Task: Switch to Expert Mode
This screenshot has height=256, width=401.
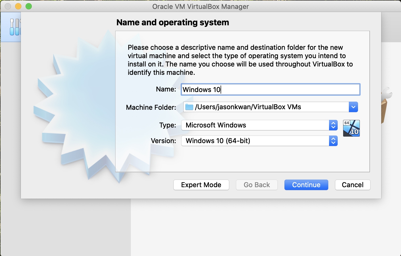Action: coord(201,185)
